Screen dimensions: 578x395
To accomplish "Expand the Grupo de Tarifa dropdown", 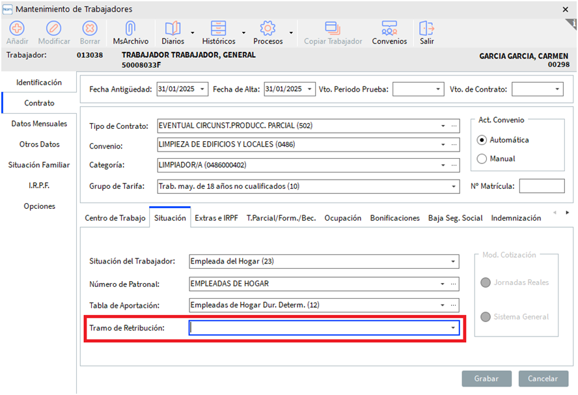I will tap(453, 187).
